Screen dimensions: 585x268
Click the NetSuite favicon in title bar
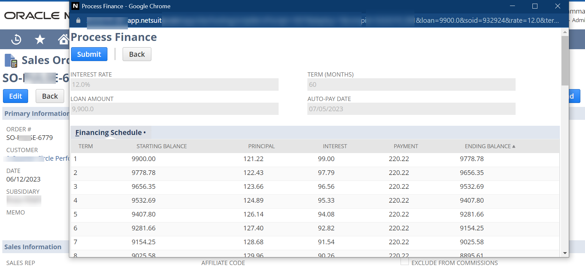click(x=75, y=6)
